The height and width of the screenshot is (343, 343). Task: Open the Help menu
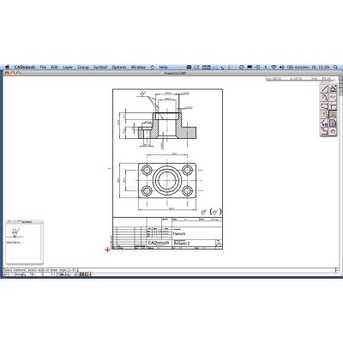click(x=163, y=67)
